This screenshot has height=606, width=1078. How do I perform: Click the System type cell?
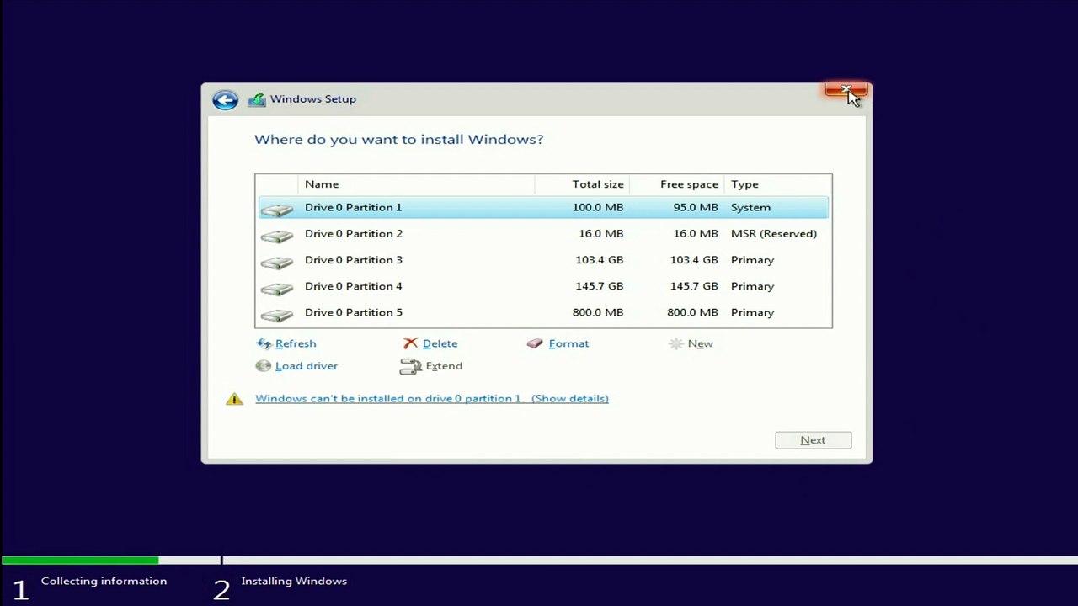point(750,207)
